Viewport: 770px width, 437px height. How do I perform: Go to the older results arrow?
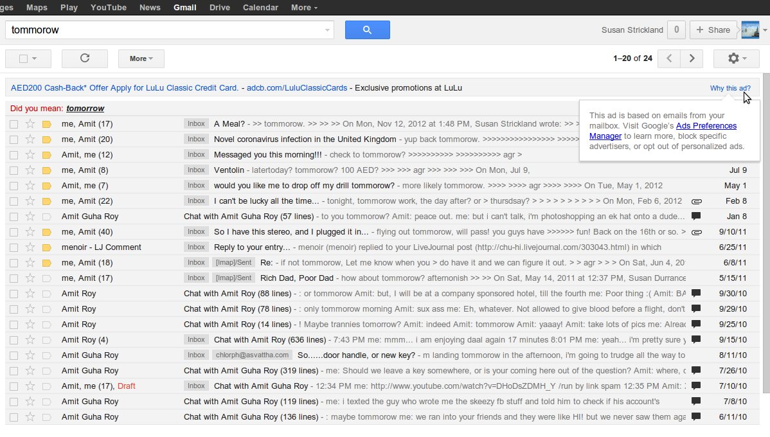(x=692, y=58)
